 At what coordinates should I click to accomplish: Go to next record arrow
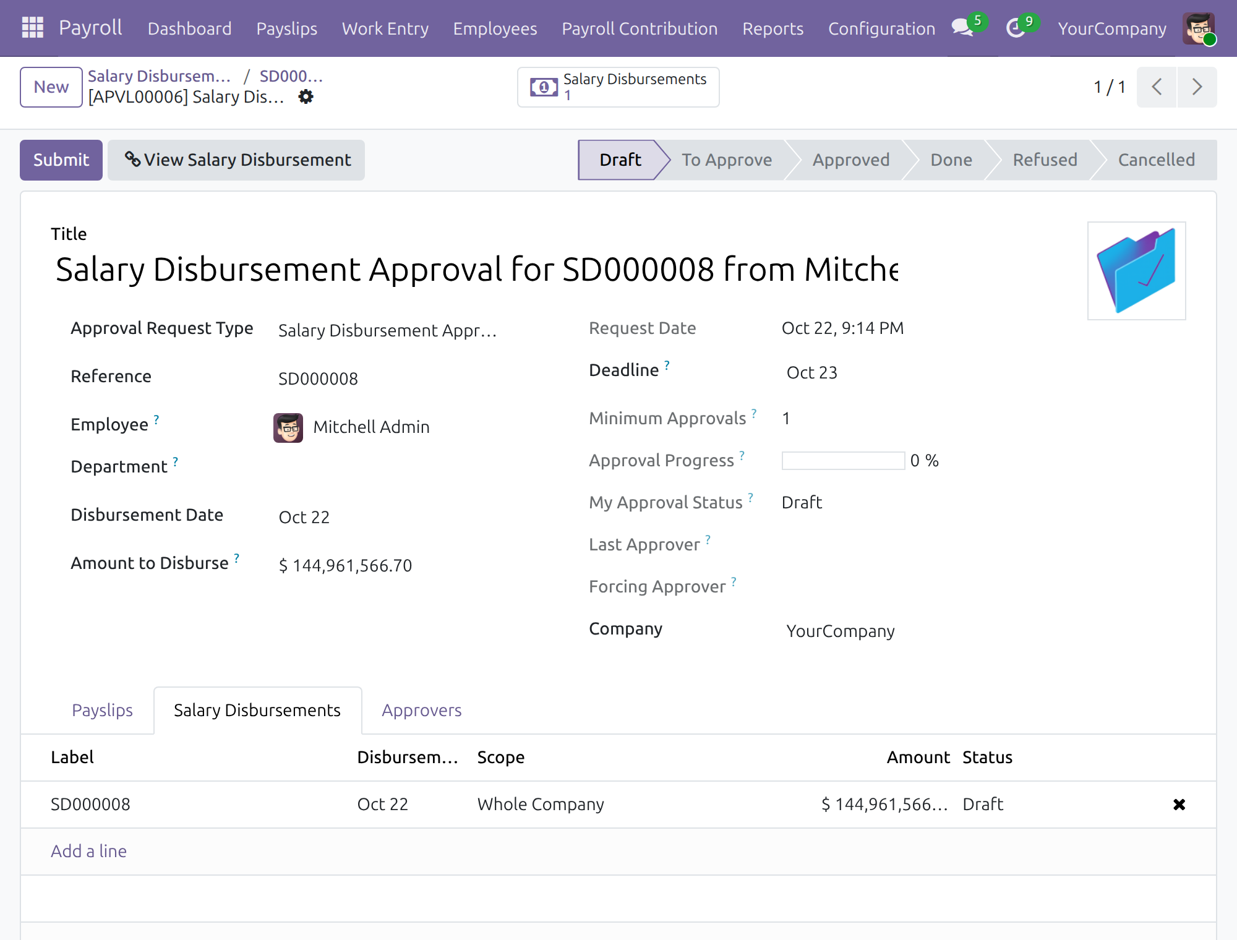pyautogui.click(x=1197, y=87)
